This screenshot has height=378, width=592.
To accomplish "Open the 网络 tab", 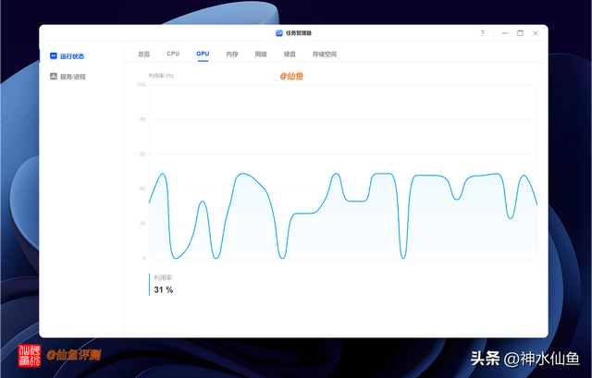I will [261, 55].
